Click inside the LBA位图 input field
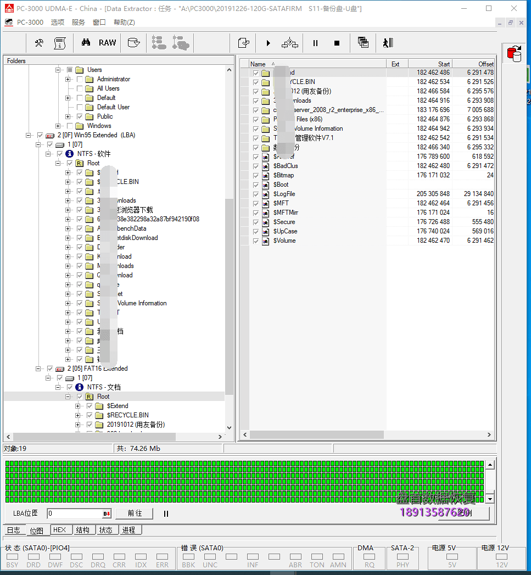Screen dimensions: 531x575 [x=75, y=513]
